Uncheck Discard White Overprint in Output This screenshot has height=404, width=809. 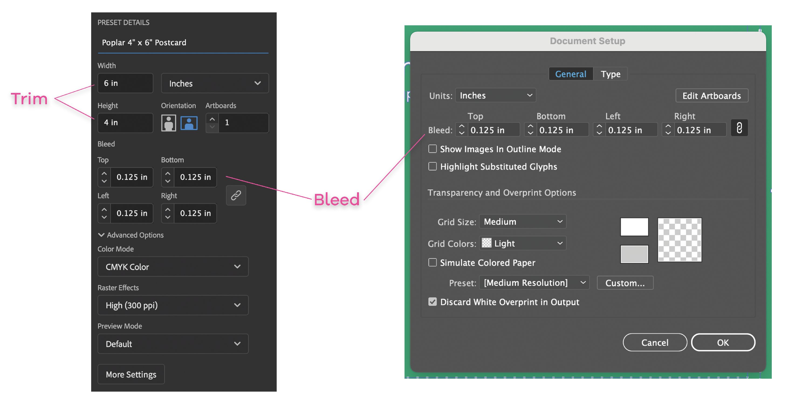[x=433, y=302]
